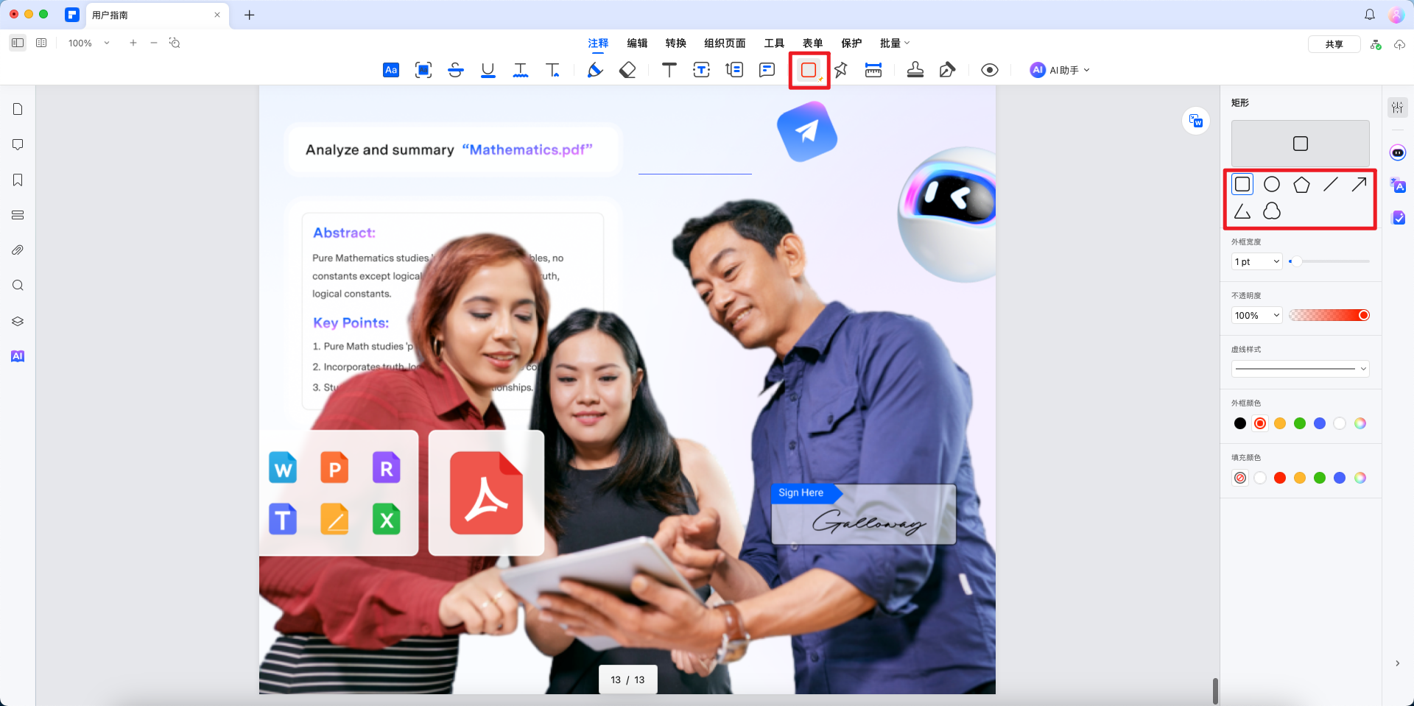The image size is (1414, 706).
Task: Select the text highlight Aa tool
Action: point(391,70)
